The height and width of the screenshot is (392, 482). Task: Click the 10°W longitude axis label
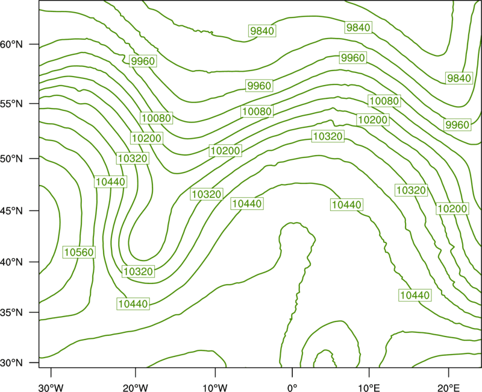tap(215, 388)
